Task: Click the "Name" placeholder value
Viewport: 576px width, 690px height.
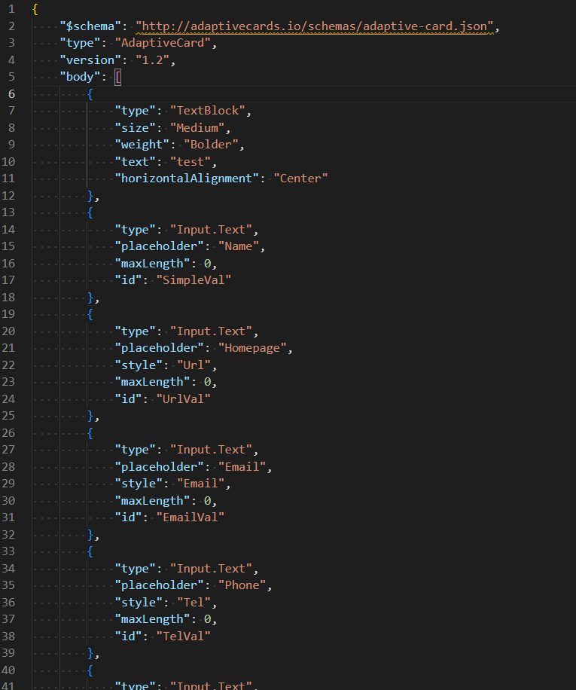Action: tap(239, 246)
